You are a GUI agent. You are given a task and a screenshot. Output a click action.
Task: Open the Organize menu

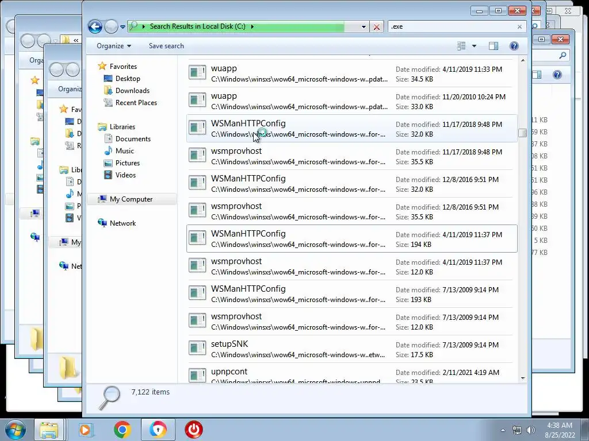tap(114, 46)
